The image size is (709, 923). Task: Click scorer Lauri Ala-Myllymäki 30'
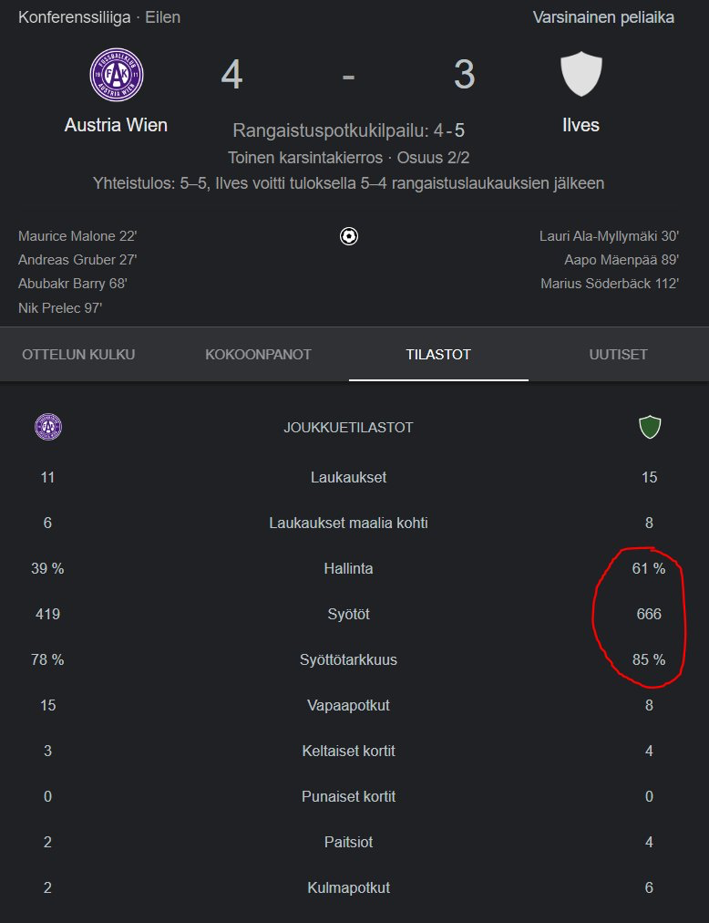pyautogui.click(x=609, y=236)
